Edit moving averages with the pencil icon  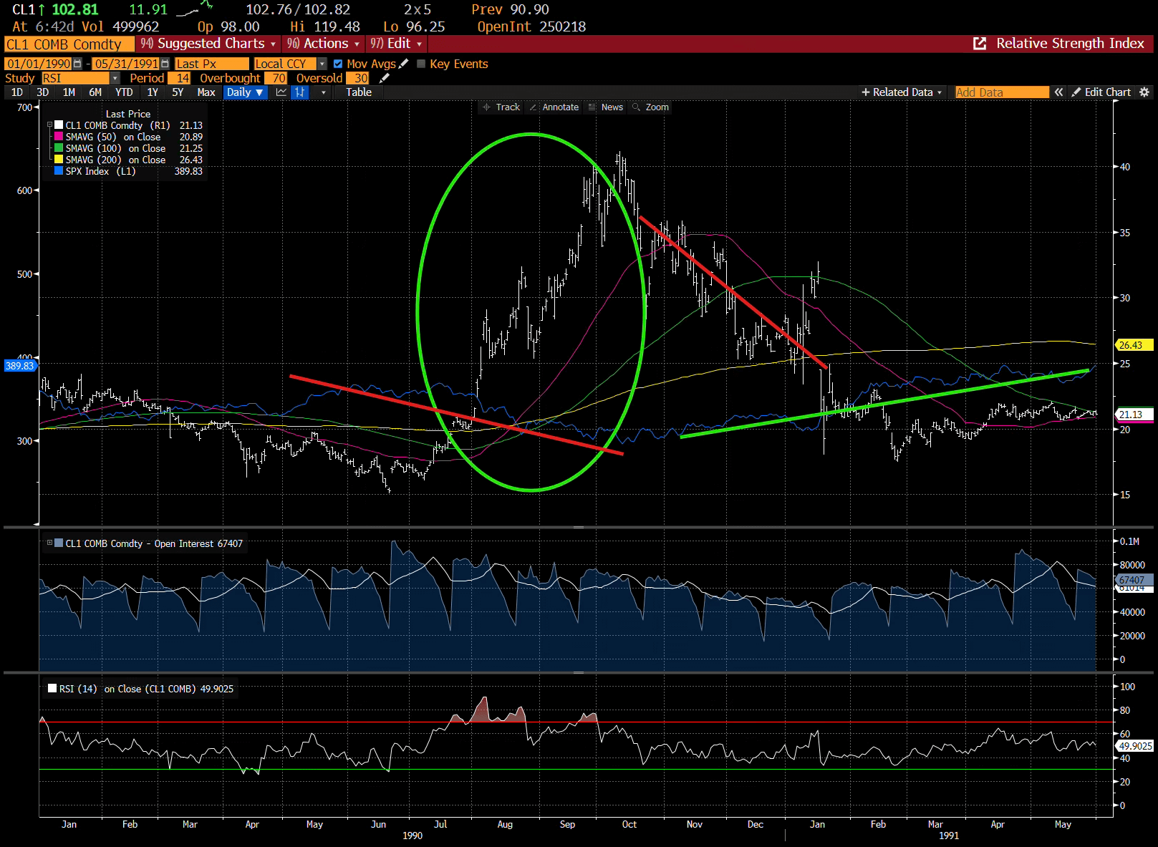(404, 64)
